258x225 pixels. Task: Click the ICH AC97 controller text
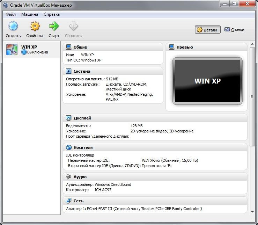(x=103, y=190)
